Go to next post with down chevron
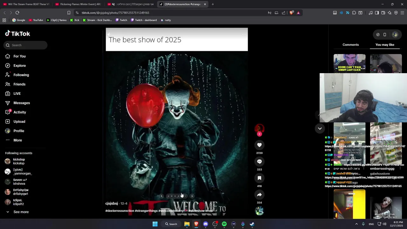This screenshot has height=229, width=407. [x=320, y=128]
